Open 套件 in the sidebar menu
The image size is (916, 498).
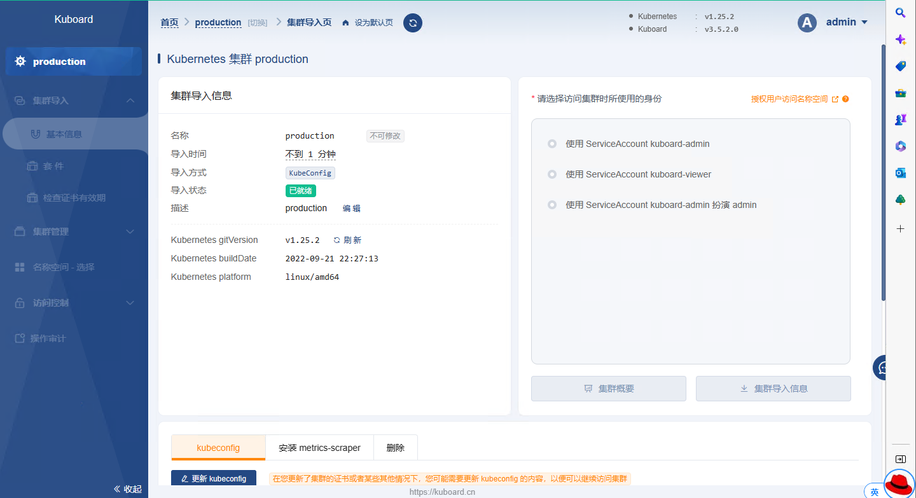pyautogui.click(x=53, y=166)
